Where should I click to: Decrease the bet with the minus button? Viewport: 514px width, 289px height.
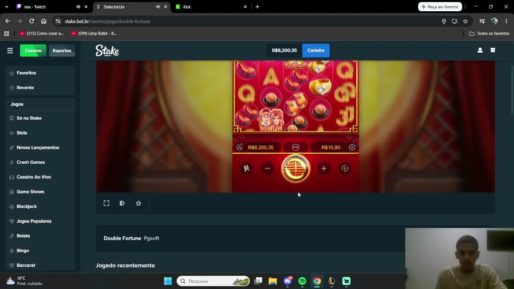point(267,169)
